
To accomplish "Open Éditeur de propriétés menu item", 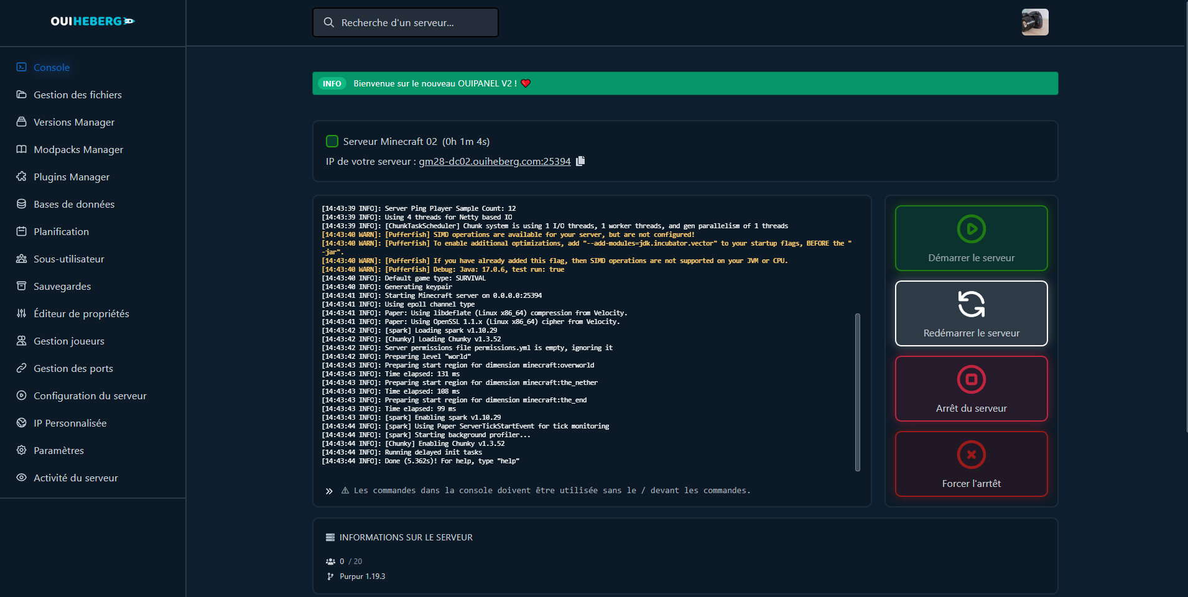I will click(x=81, y=313).
